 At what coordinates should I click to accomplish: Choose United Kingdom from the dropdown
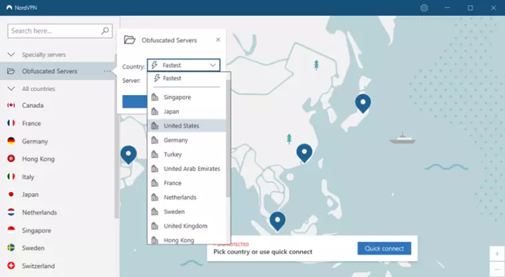point(187,225)
